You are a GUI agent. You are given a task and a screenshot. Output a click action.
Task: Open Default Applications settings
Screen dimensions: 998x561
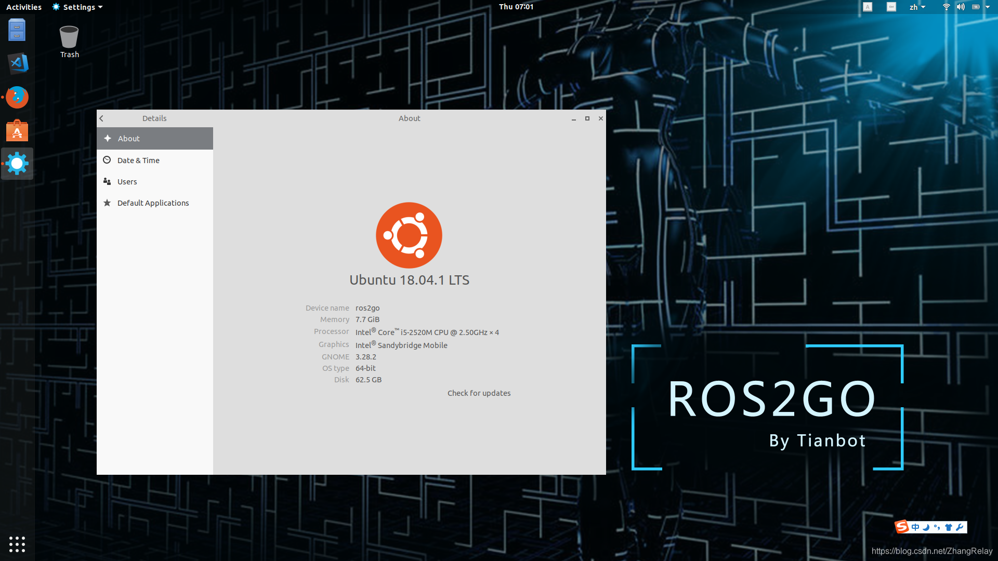(155, 203)
